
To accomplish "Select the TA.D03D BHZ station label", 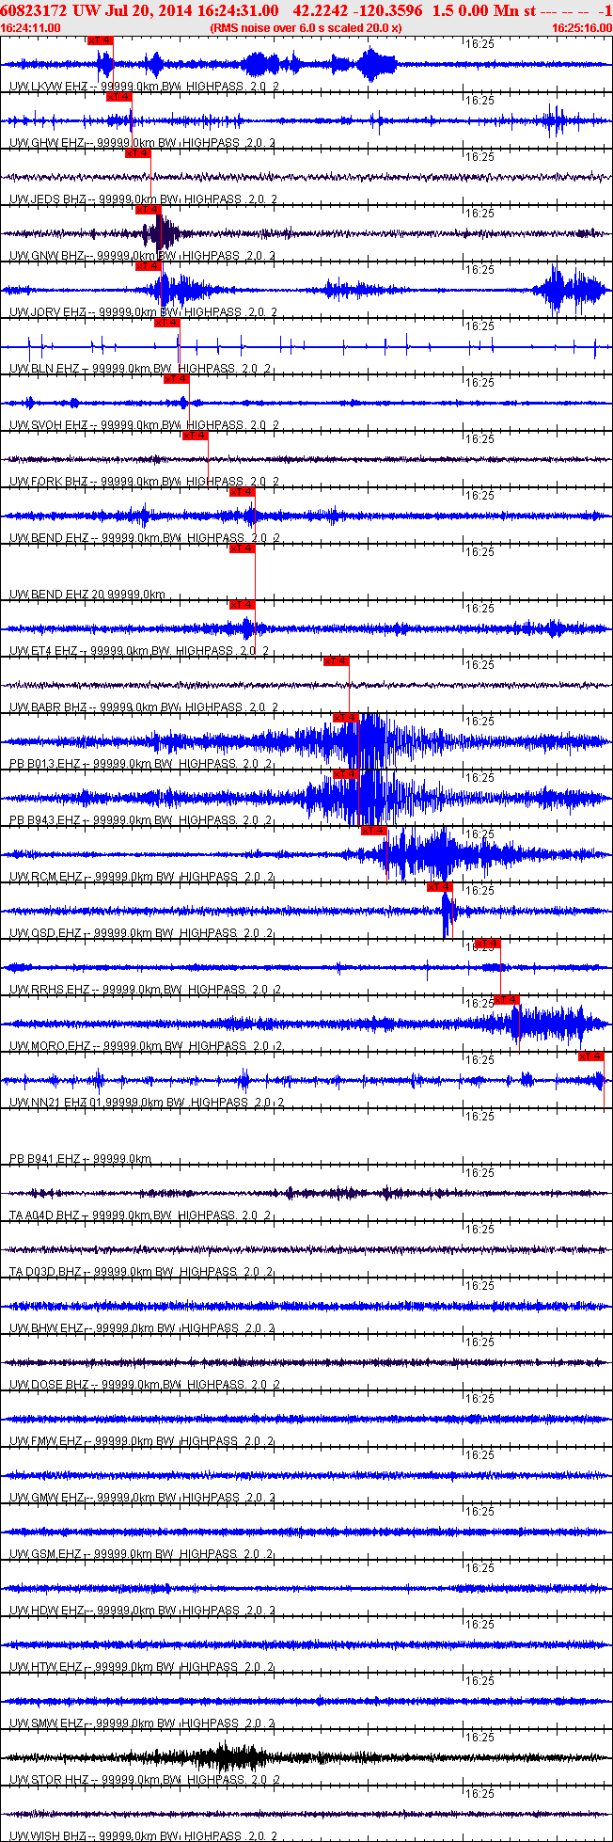I will coord(142,1272).
